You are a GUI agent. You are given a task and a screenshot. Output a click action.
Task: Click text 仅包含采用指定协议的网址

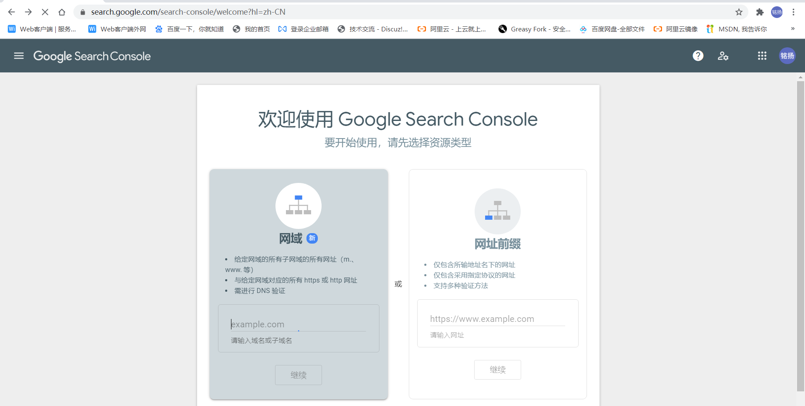click(474, 275)
